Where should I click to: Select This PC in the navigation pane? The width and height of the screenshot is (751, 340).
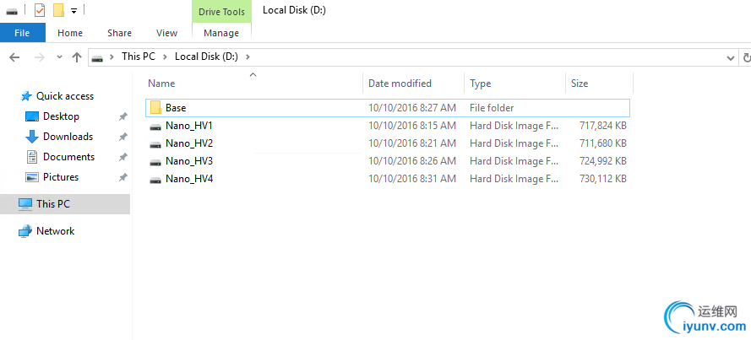[53, 204]
